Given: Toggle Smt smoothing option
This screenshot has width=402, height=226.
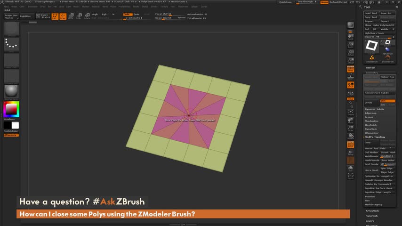Looking at the screenshot, I should 387,101.
